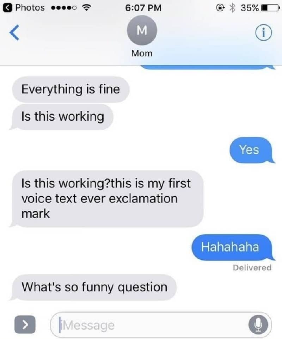The height and width of the screenshot is (339, 282).
Task: Focus the iMessage text input field
Action: point(161,325)
